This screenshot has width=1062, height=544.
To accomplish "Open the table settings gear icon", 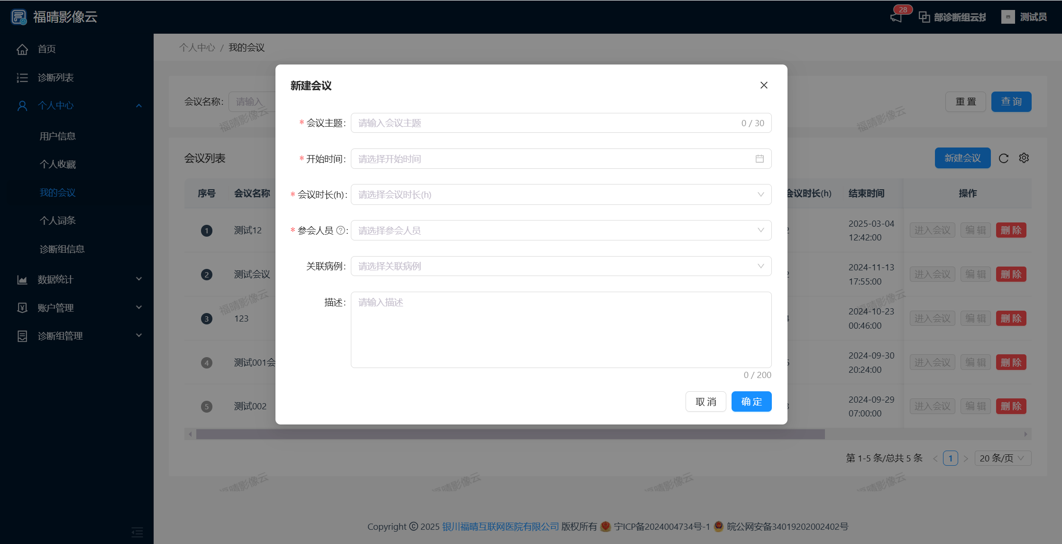I will click(1024, 158).
